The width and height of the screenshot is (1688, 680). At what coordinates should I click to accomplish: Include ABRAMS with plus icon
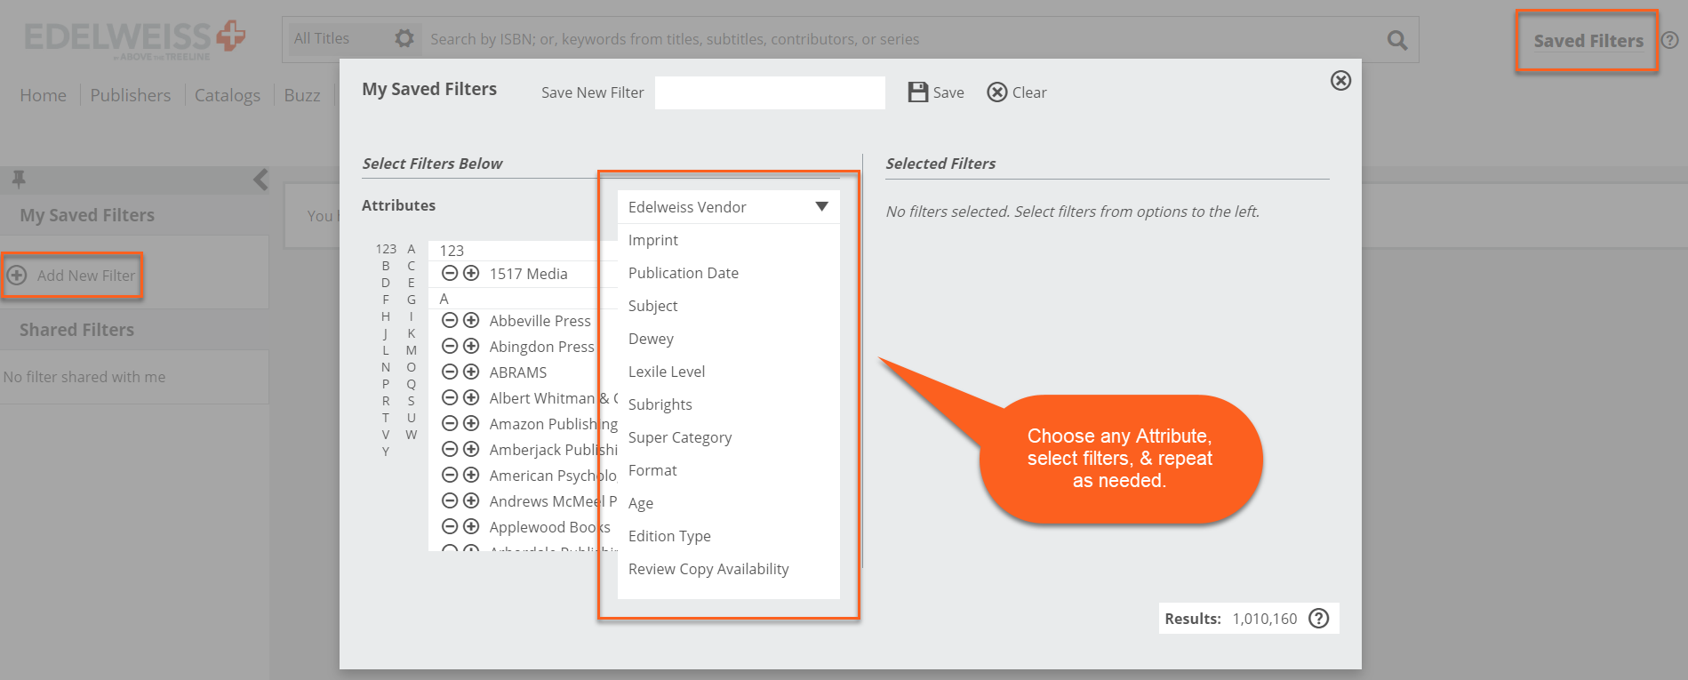(x=471, y=372)
